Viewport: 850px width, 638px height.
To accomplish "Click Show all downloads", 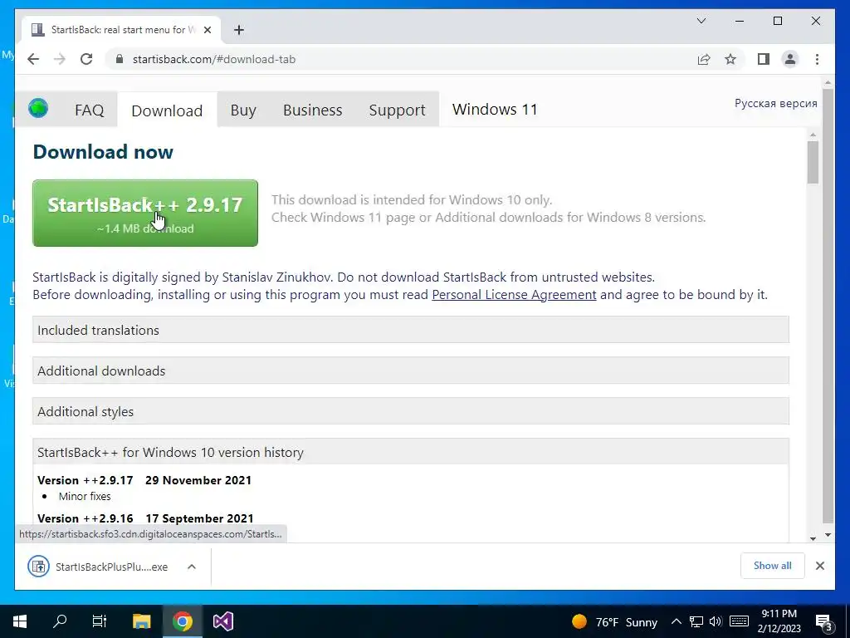I will (x=773, y=566).
